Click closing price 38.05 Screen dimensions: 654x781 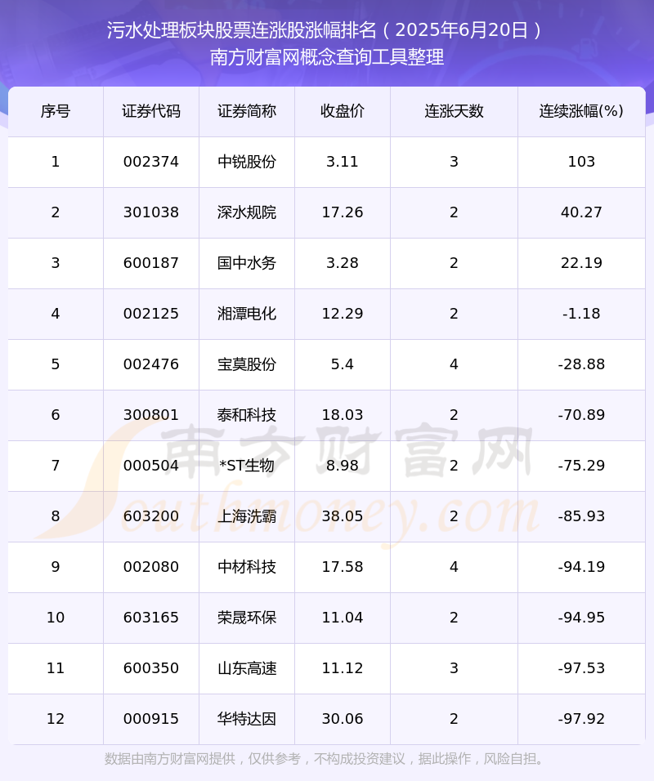coord(343,516)
